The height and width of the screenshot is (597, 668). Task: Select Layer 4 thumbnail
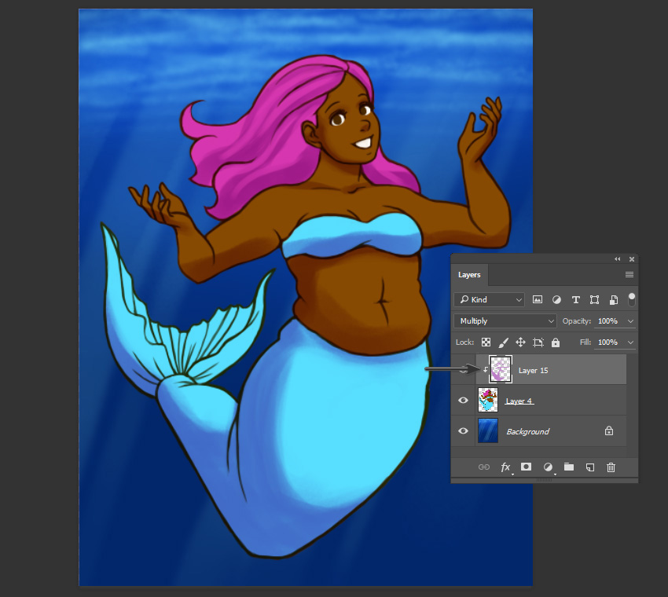click(488, 400)
